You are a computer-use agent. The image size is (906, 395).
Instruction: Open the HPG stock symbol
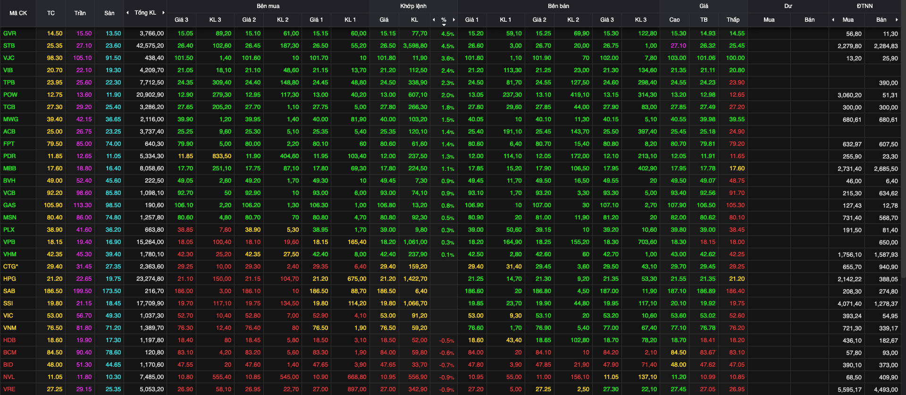[9, 279]
